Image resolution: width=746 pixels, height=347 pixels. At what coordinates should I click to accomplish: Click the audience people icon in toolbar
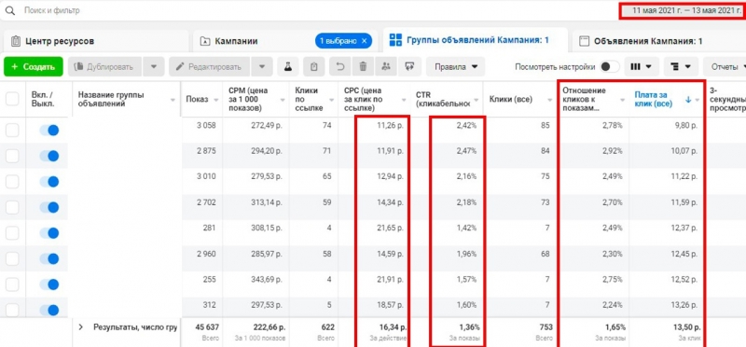click(386, 66)
